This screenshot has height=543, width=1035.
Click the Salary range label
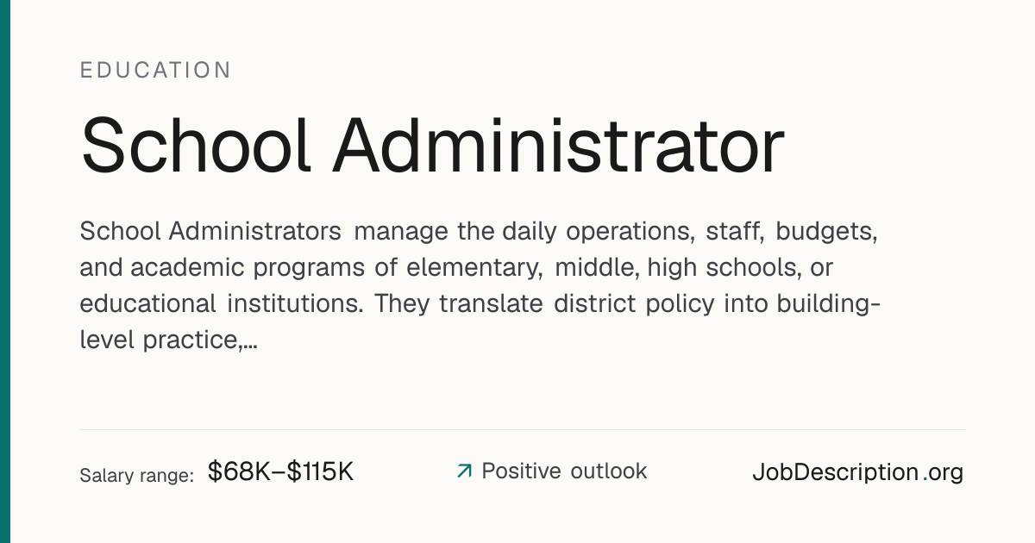136,475
